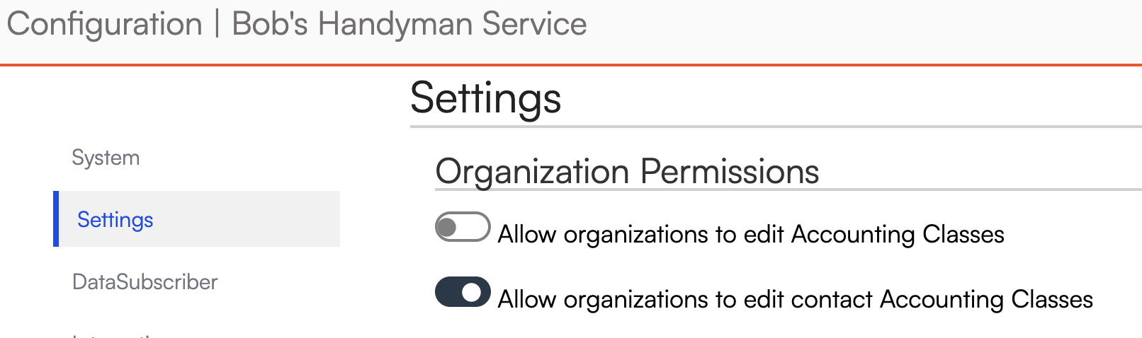This screenshot has width=1142, height=338.
Task: Click the Organization Permissions section heading
Action: (627, 171)
